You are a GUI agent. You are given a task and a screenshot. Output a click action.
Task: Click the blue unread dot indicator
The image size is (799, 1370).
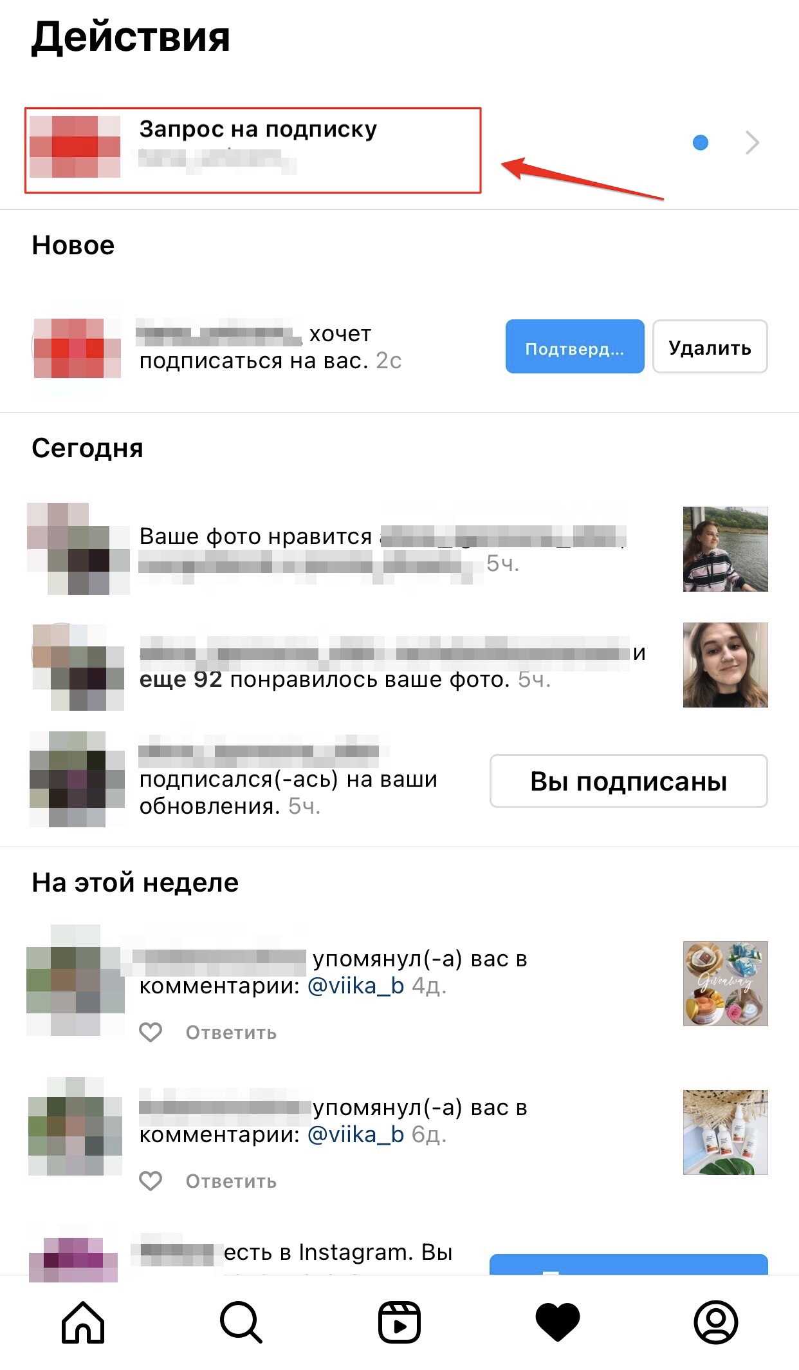pyautogui.click(x=701, y=142)
